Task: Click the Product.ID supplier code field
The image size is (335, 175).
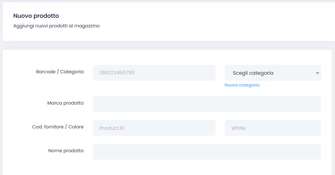Action: click(154, 128)
